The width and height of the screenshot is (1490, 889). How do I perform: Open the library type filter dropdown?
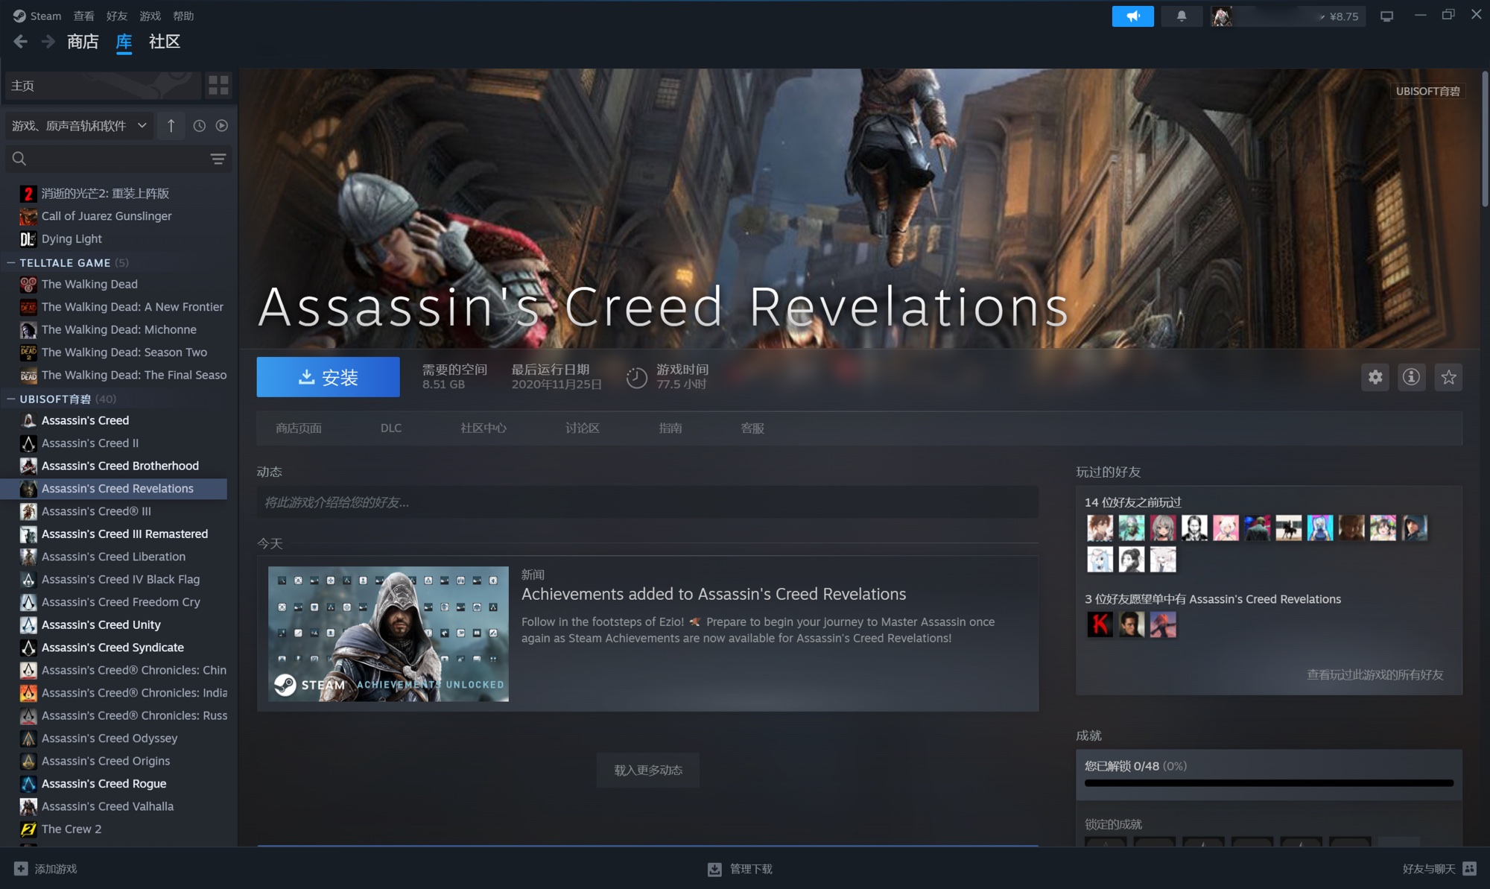coord(79,125)
